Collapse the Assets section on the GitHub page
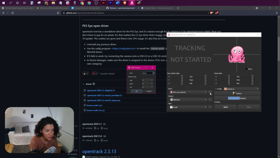Viewport: 280px width, 158px height. (83, 84)
